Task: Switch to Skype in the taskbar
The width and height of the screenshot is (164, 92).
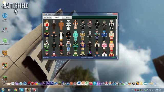Action: pos(22,90)
